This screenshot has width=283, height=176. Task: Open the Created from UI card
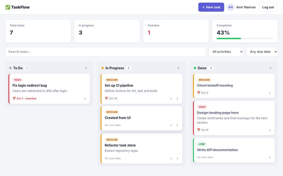click(141, 118)
